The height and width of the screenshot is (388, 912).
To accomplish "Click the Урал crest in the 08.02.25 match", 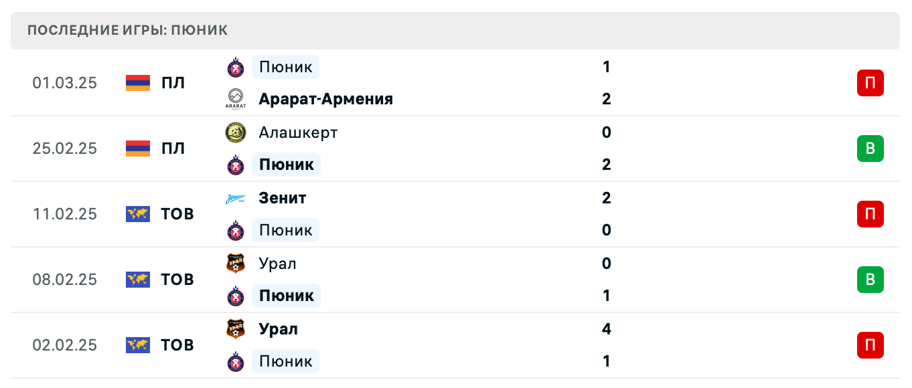I will click(235, 264).
